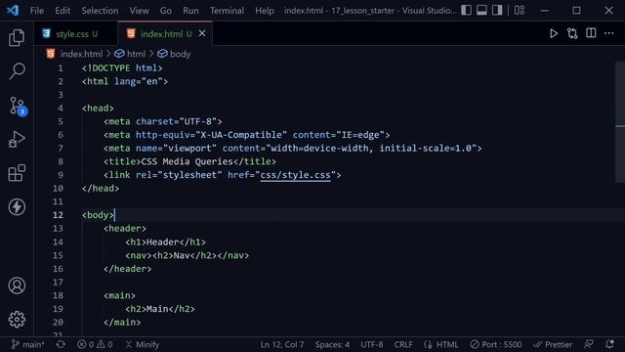Click the <h1>Header</h1> code line
Screen dimensions: 625x352
(x=165, y=242)
